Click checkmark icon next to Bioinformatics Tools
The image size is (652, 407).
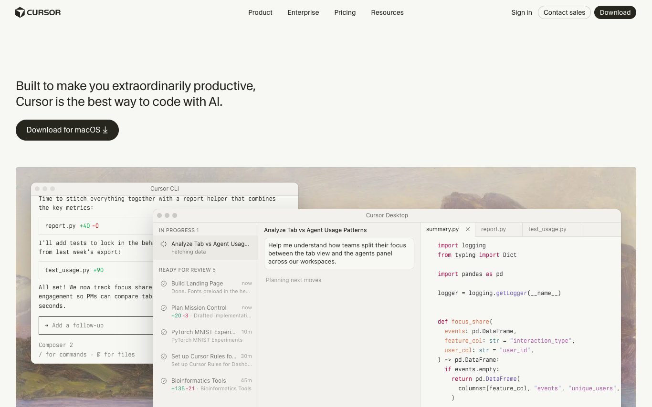[x=164, y=381]
